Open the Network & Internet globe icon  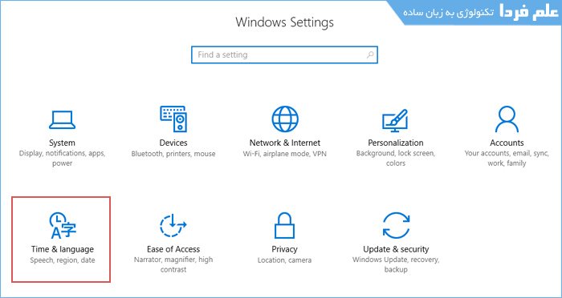[x=284, y=119]
